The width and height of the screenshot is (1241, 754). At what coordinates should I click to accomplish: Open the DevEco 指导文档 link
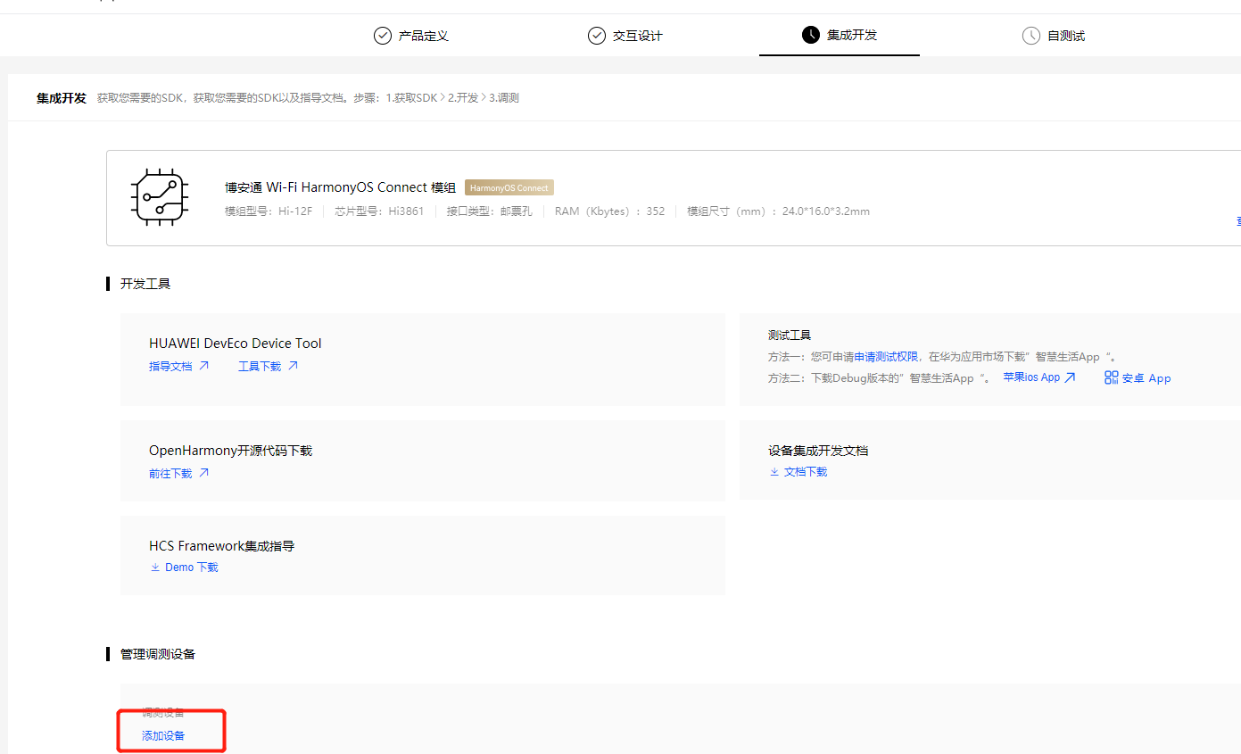[170, 366]
